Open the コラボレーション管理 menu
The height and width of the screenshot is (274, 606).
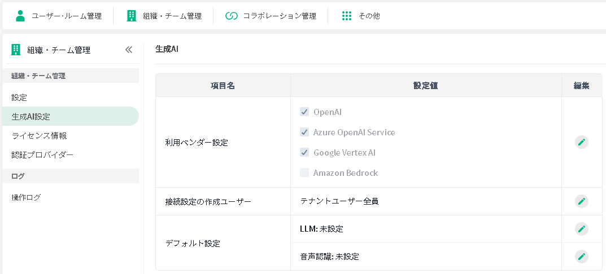click(x=279, y=16)
